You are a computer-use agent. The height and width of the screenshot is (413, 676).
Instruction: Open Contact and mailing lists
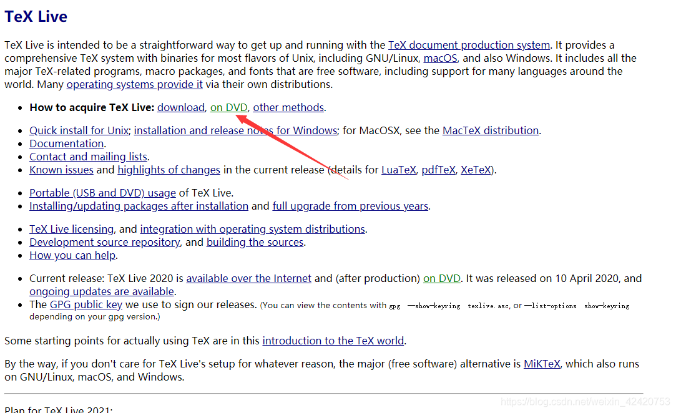(89, 157)
